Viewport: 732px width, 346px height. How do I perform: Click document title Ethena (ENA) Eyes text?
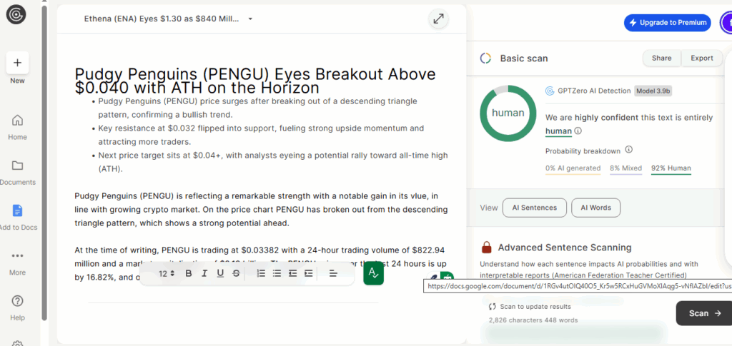click(x=162, y=19)
